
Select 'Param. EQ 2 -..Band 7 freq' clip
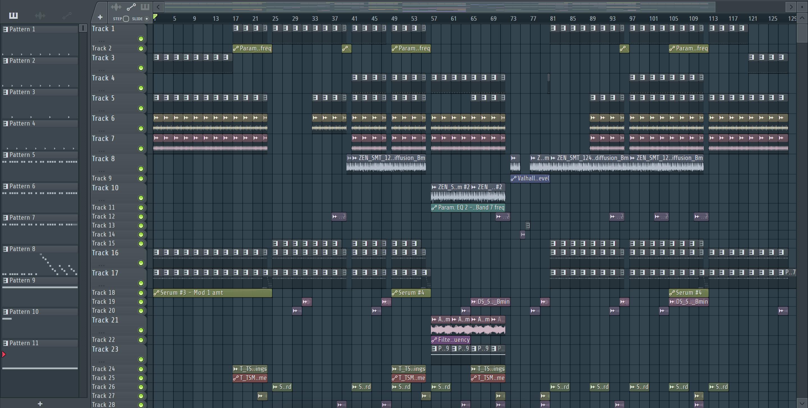tap(468, 207)
